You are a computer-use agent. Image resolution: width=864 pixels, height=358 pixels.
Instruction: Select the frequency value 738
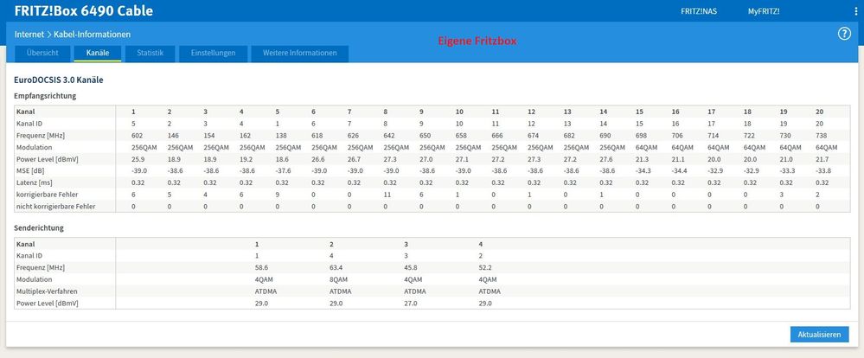coord(821,136)
